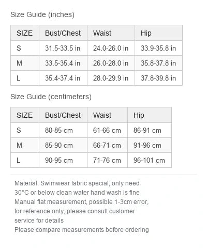
Task: Click the 33.5-35.4 in bust cell
Action: click(63, 63)
